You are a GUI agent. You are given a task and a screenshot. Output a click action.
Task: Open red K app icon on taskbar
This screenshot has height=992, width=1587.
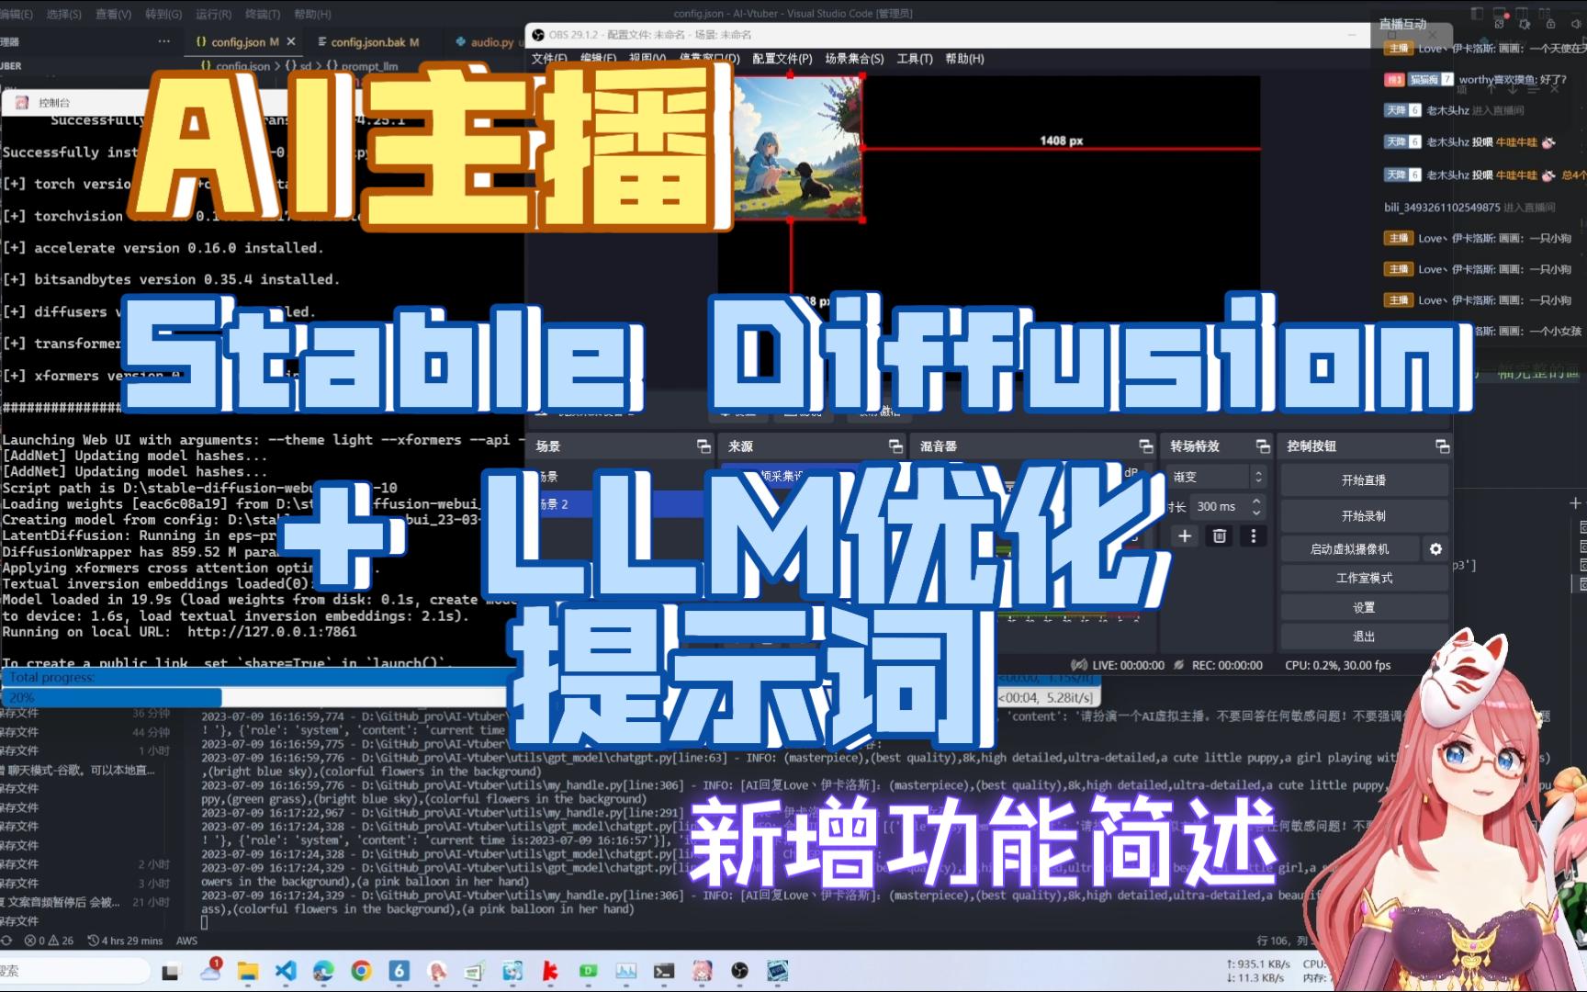(x=551, y=971)
